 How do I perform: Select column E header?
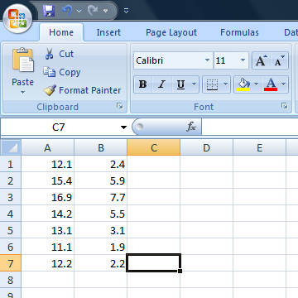point(259,147)
